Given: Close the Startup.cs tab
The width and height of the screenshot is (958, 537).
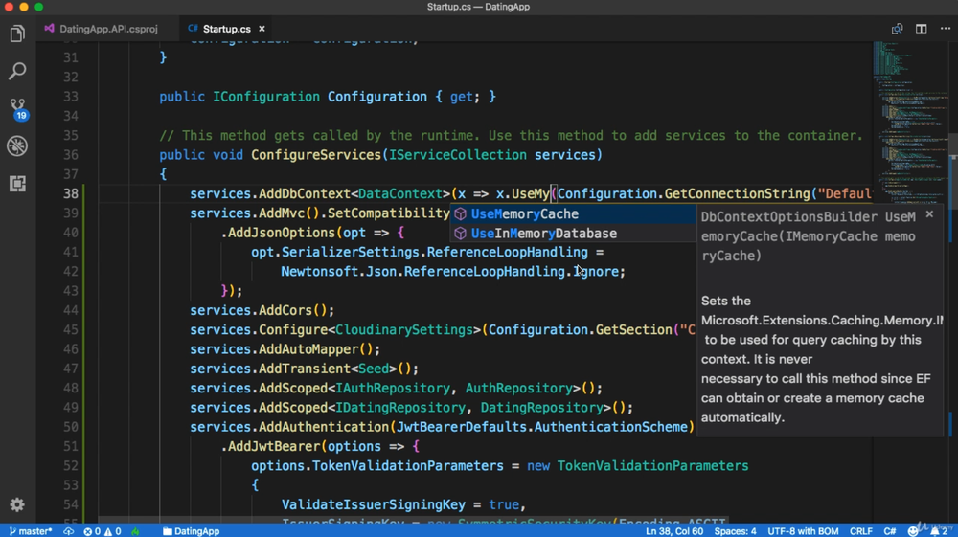Looking at the screenshot, I should point(262,29).
